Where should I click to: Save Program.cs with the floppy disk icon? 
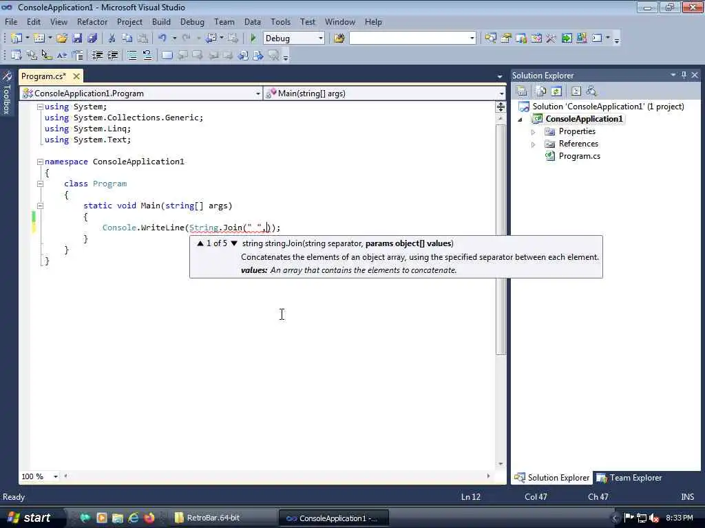[77, 38]
